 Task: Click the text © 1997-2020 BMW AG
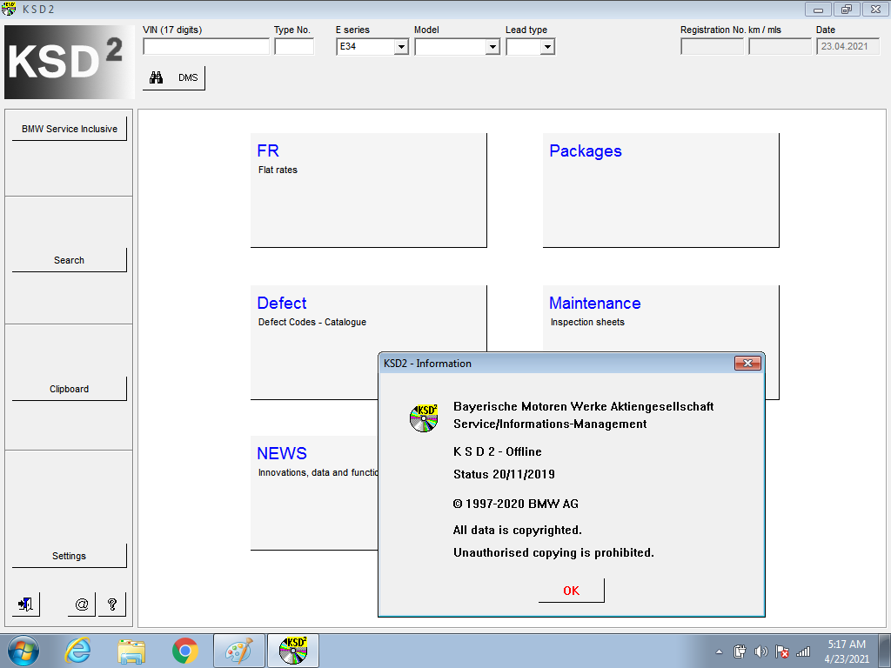(516, 504)
